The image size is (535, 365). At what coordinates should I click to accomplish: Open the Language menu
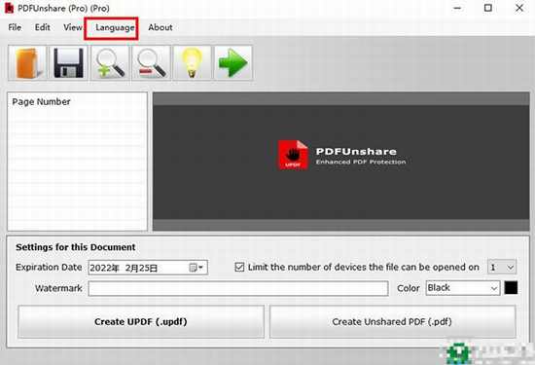(x=115, y=27)
